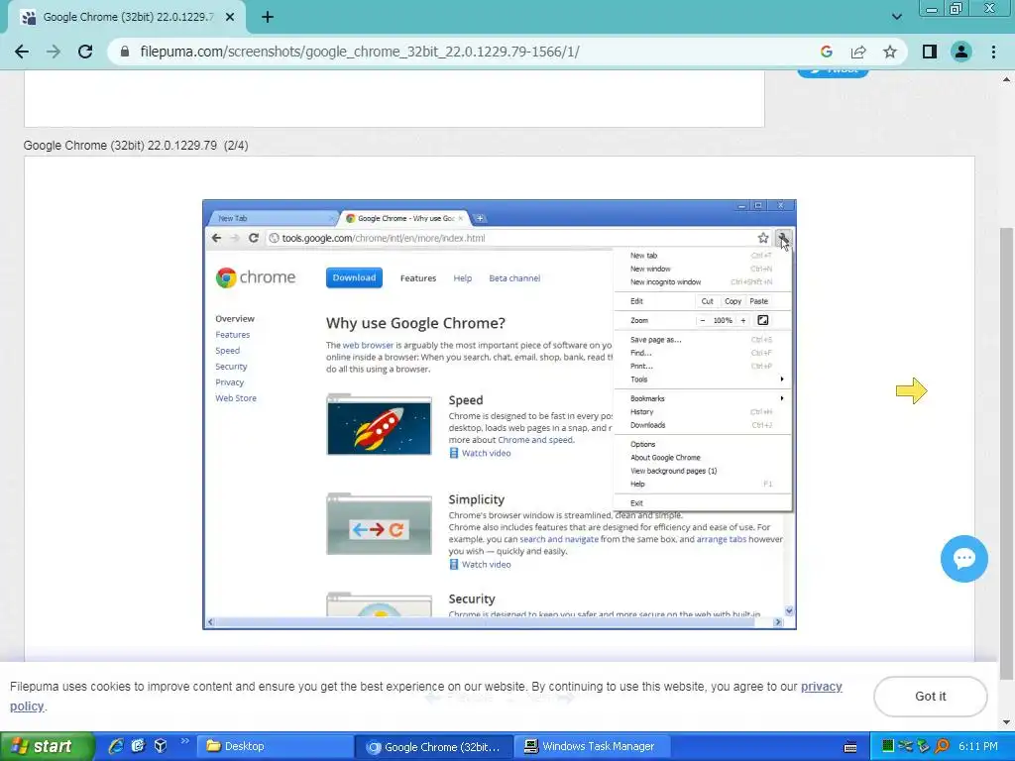Select the Google Chrome (32bit) 22.0.1229 tab
This screenshot has height=761, width=1015.
(x=126, y=18)
